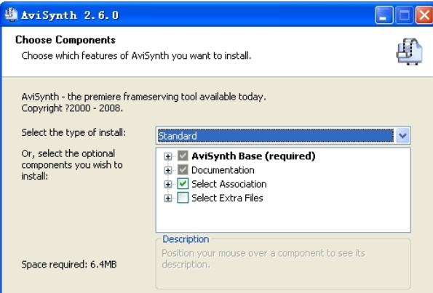The height and width of the screenshot is (293, 433).
Task: Minimize the AviSynth installer window
Action: pyautogui.click(x=384, y=15)
